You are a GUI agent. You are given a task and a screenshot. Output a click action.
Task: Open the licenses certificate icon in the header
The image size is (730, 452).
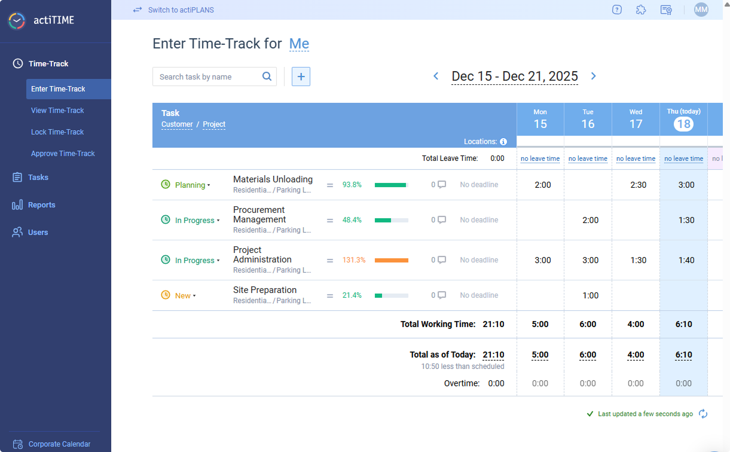tap(665, 10)
